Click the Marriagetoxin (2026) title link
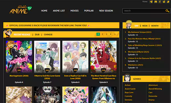The height and width of the screenshot is (103, 171). (19, 76)
